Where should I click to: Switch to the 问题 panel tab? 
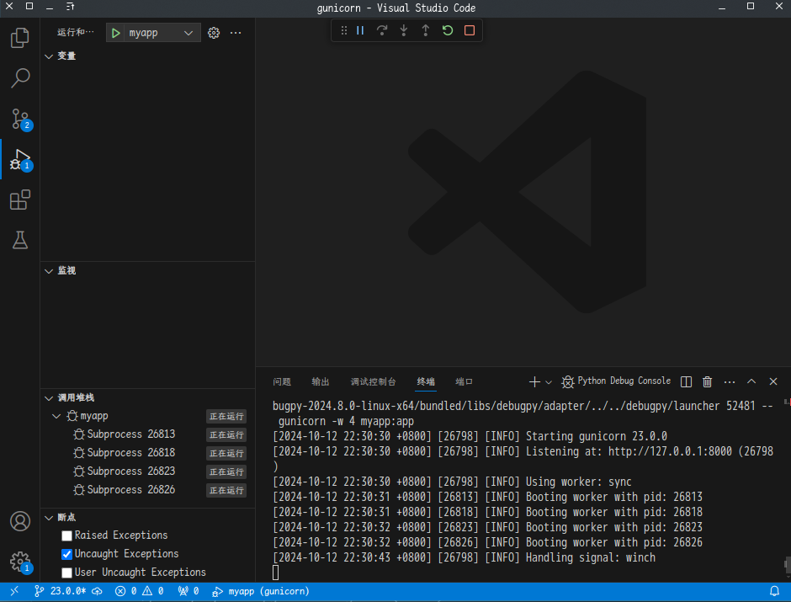click(282, 381)
